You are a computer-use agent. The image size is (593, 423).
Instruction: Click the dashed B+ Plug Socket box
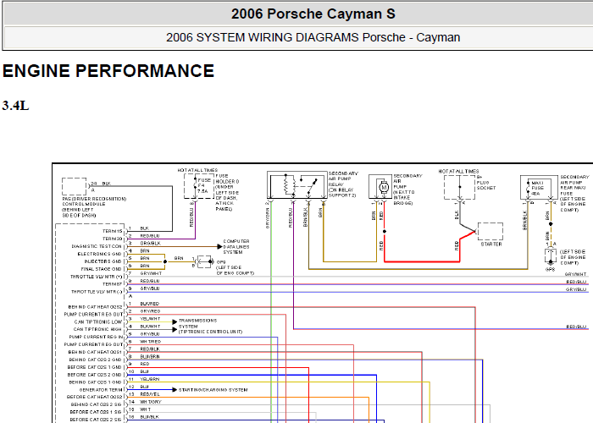pyautogui.click(x=459, y=187)
